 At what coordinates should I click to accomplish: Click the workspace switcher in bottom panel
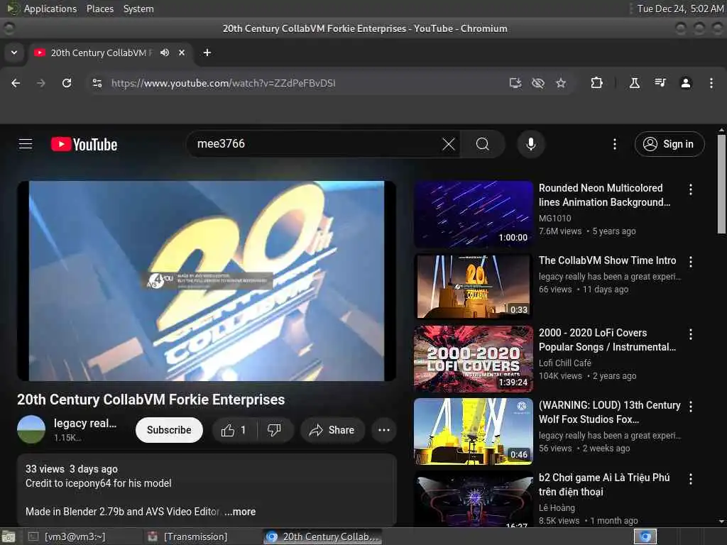tap(645, 536)
